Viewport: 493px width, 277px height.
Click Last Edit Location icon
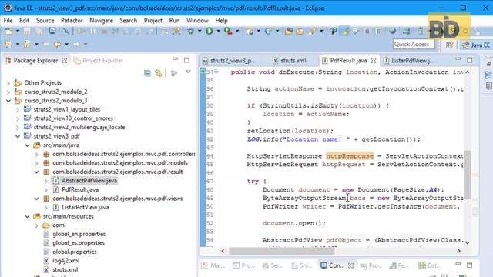point(46,45)
